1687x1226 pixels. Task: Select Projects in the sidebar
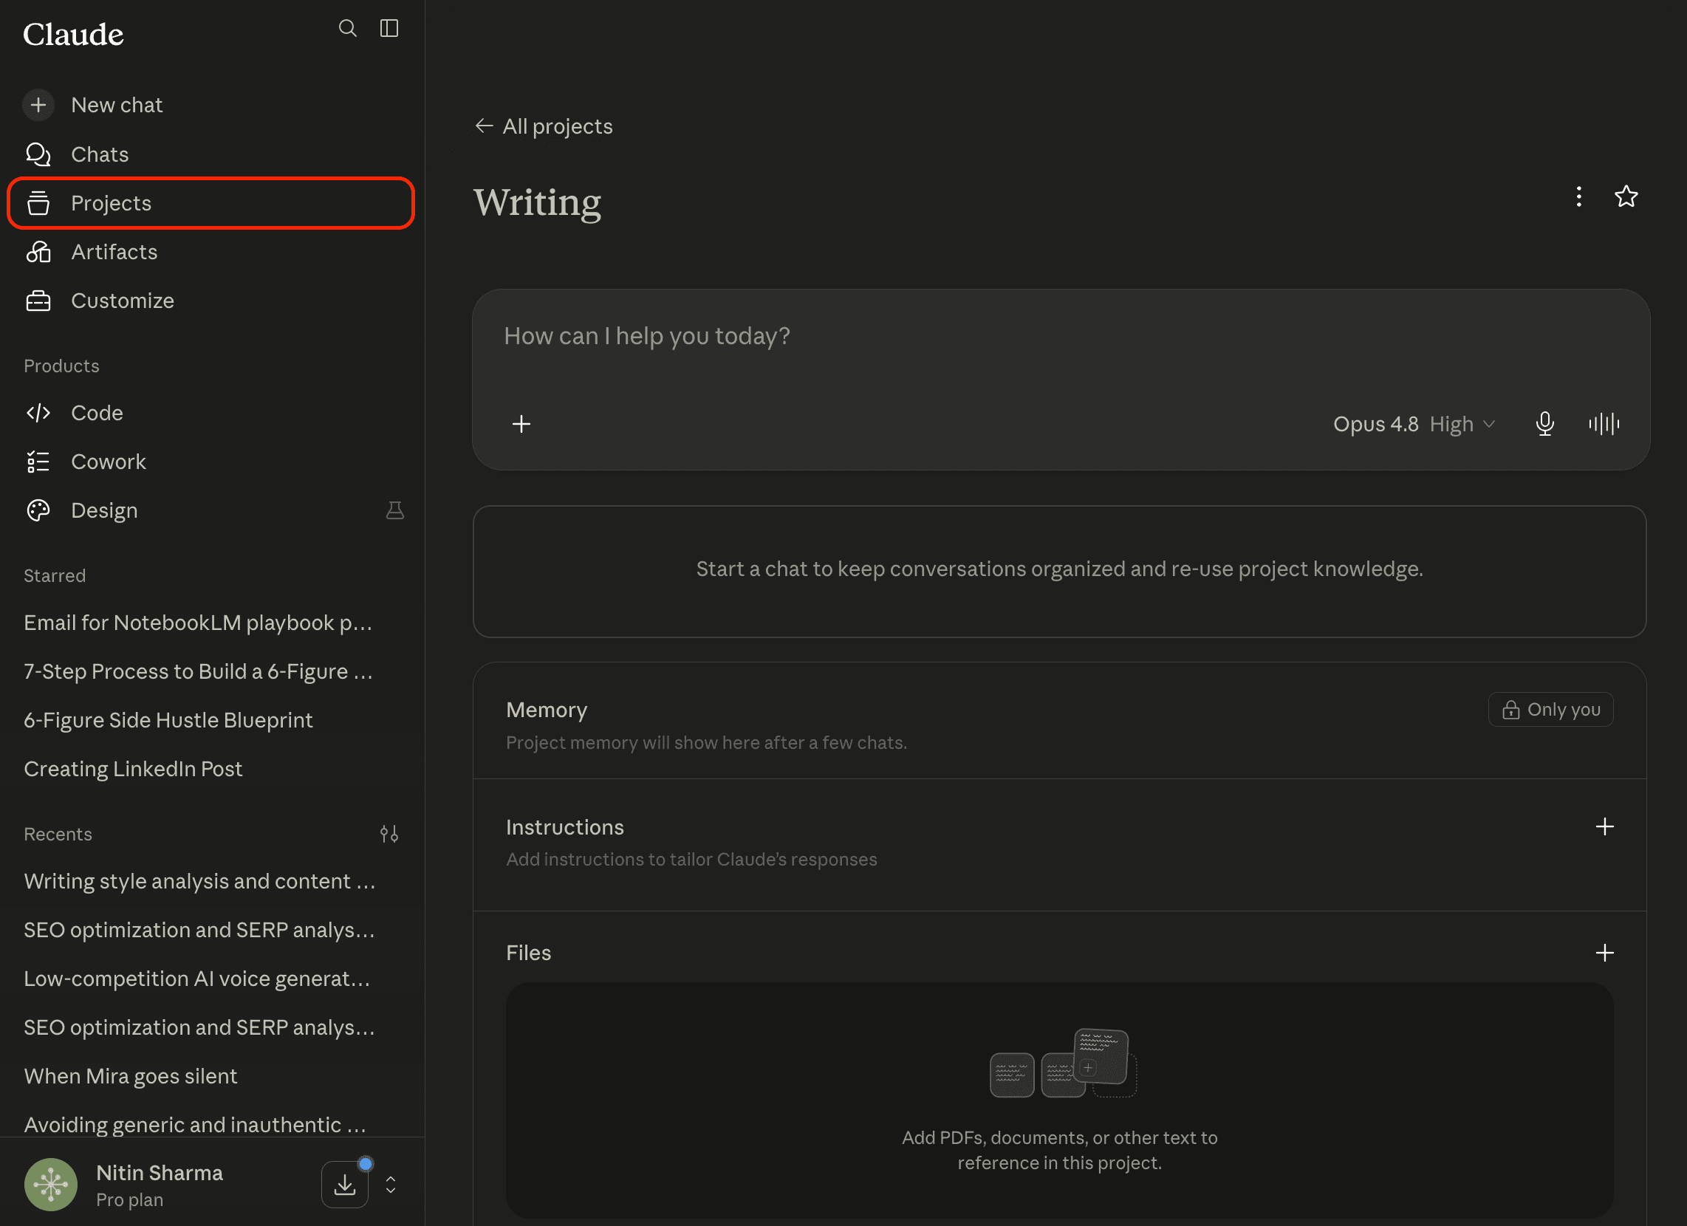point(211,203)
